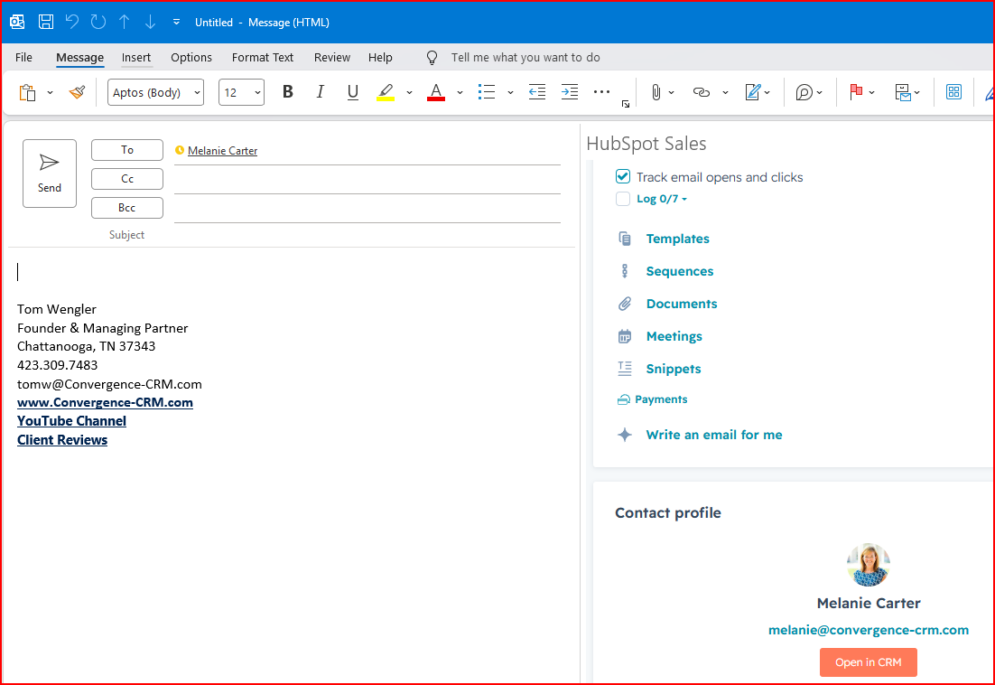The width and height of the screenshot is (995, 685).
Task: Decrease indent of paragraph
Action: 537,92
